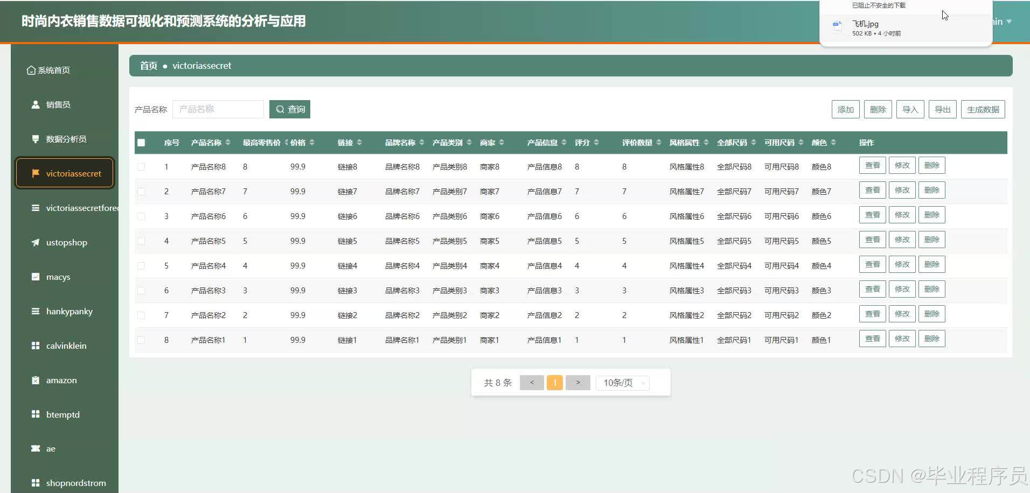Focus the 产品名称 search input field
Image resolution: width=1030 pixels, height=493 pixels.
click(218, 109)
